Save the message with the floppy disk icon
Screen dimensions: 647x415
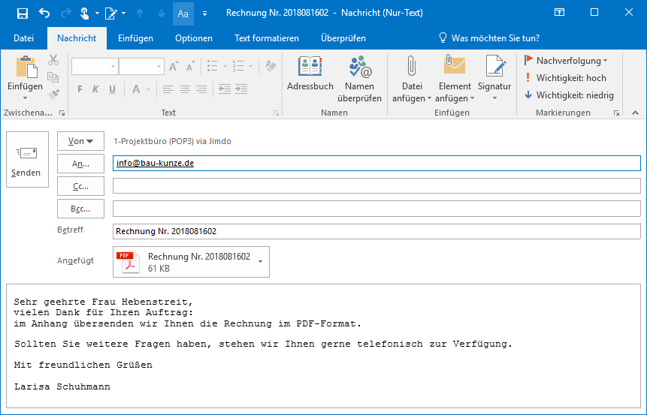click(x=23, y=14)
